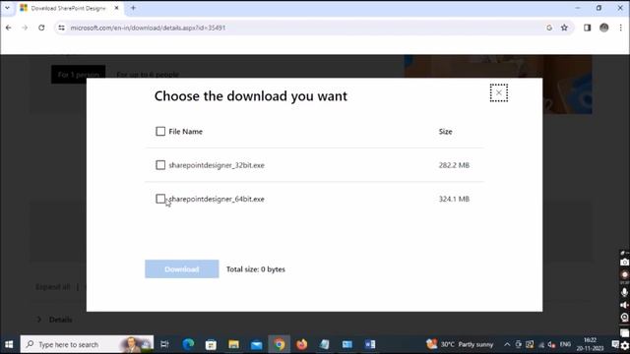Viewport: 630px width, 354px height.
Task: Open Task View on the taskbar
Action: (164, 344)
